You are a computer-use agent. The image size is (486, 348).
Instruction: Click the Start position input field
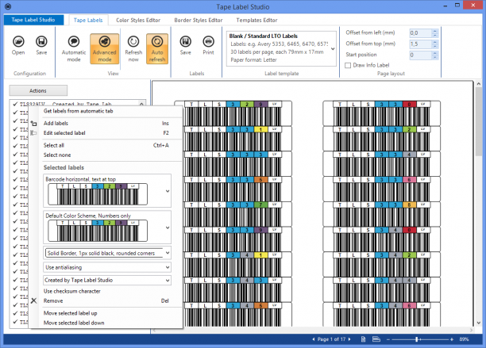point(421,55)
